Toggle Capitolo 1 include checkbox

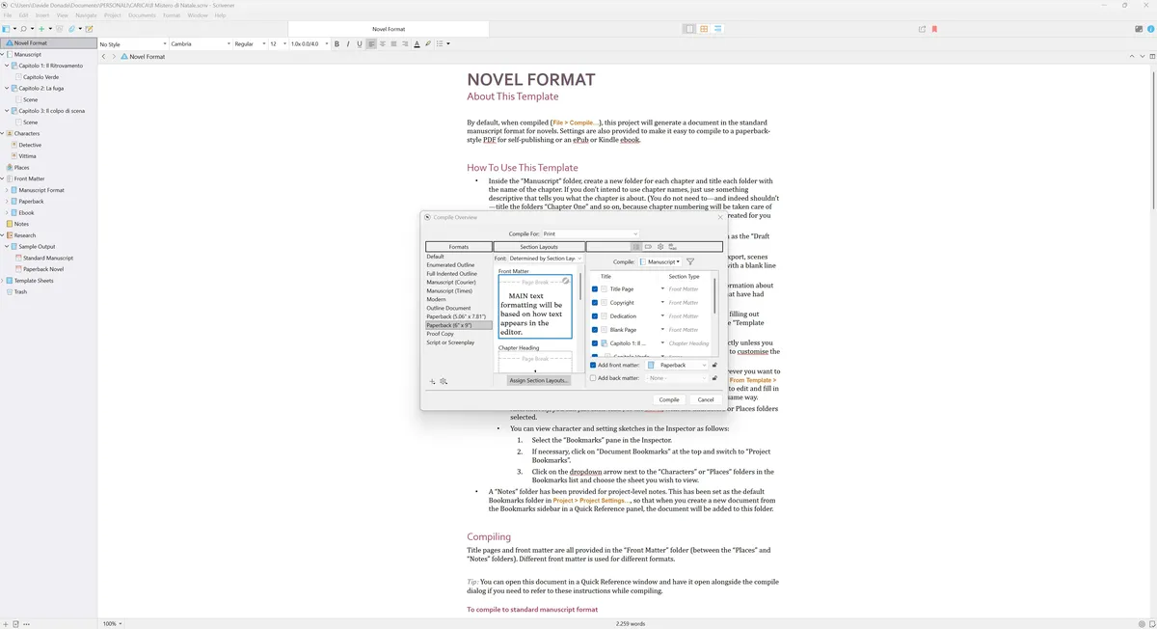pyautogui.click(x=595, y=343)
